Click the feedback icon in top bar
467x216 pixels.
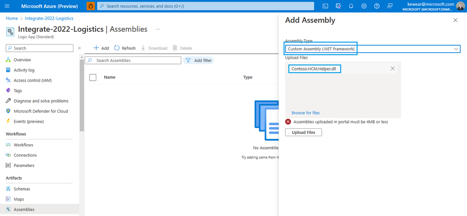tap(389, 6)
